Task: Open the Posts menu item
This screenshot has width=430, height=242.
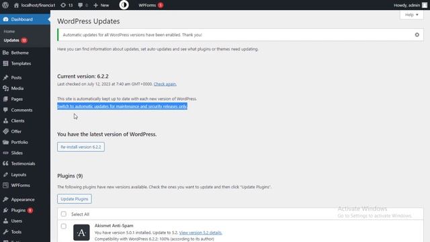Action: 16,78
